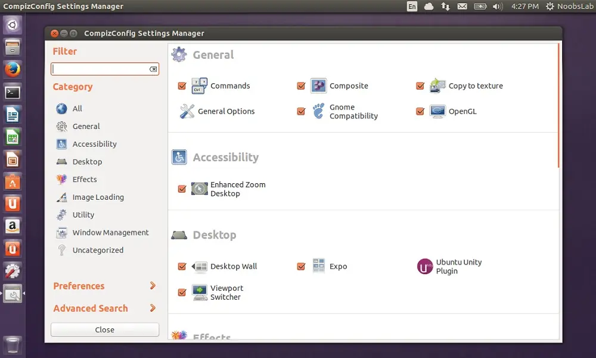The image size is (596, 358).
Task: Toggle the Enhanced Zoom Desktop checkbox
Action: click(182, 189)
